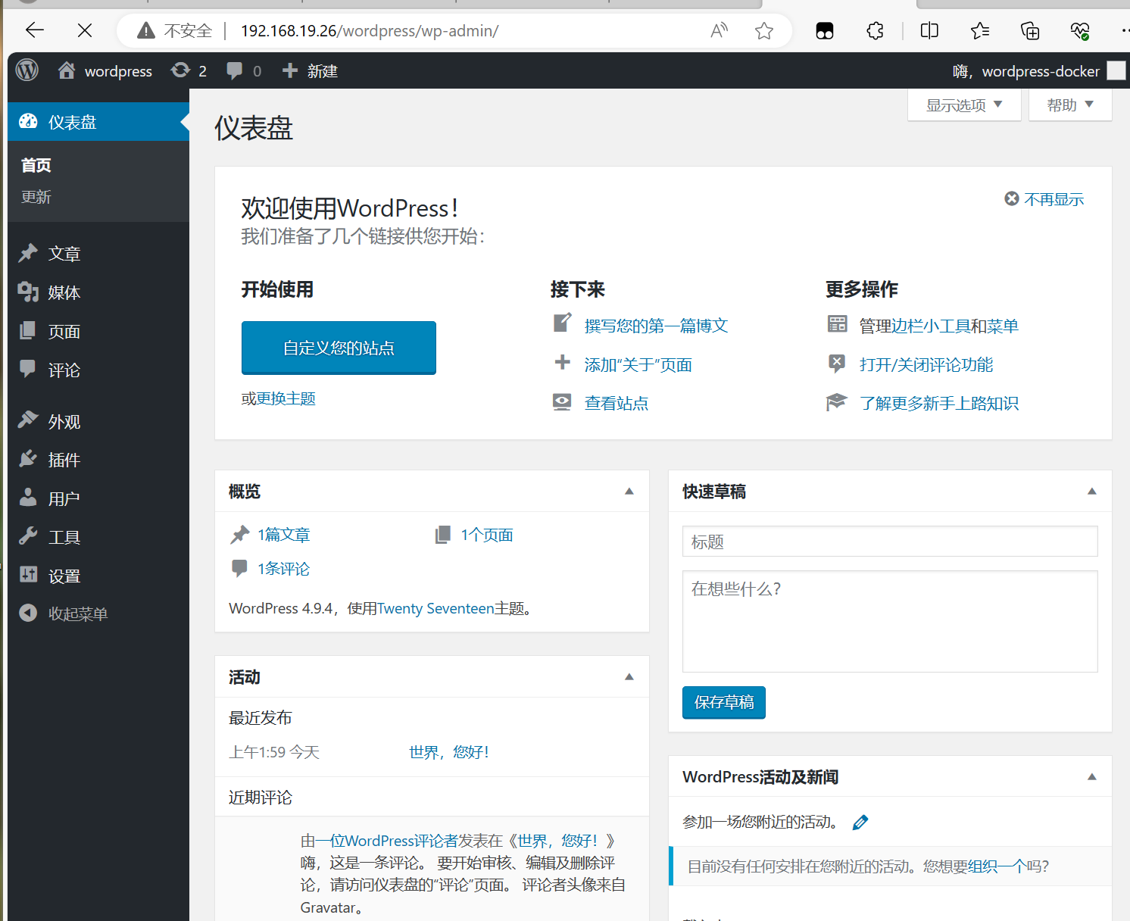Click the 在想些什么？ draft text area
This screenshot has width=1130, height=921.
pyautogui.click(x=890, y=621)
